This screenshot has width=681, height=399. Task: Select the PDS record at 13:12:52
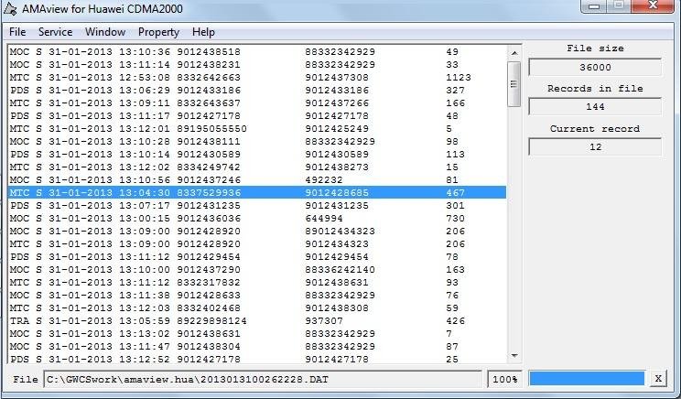coord(257,359)
